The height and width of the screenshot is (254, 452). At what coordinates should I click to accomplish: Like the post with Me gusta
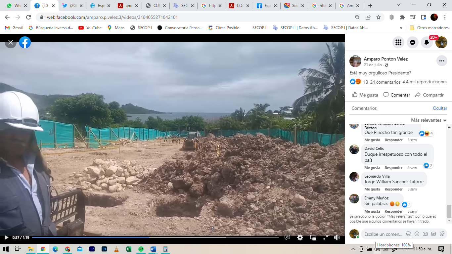pos(365,95)
